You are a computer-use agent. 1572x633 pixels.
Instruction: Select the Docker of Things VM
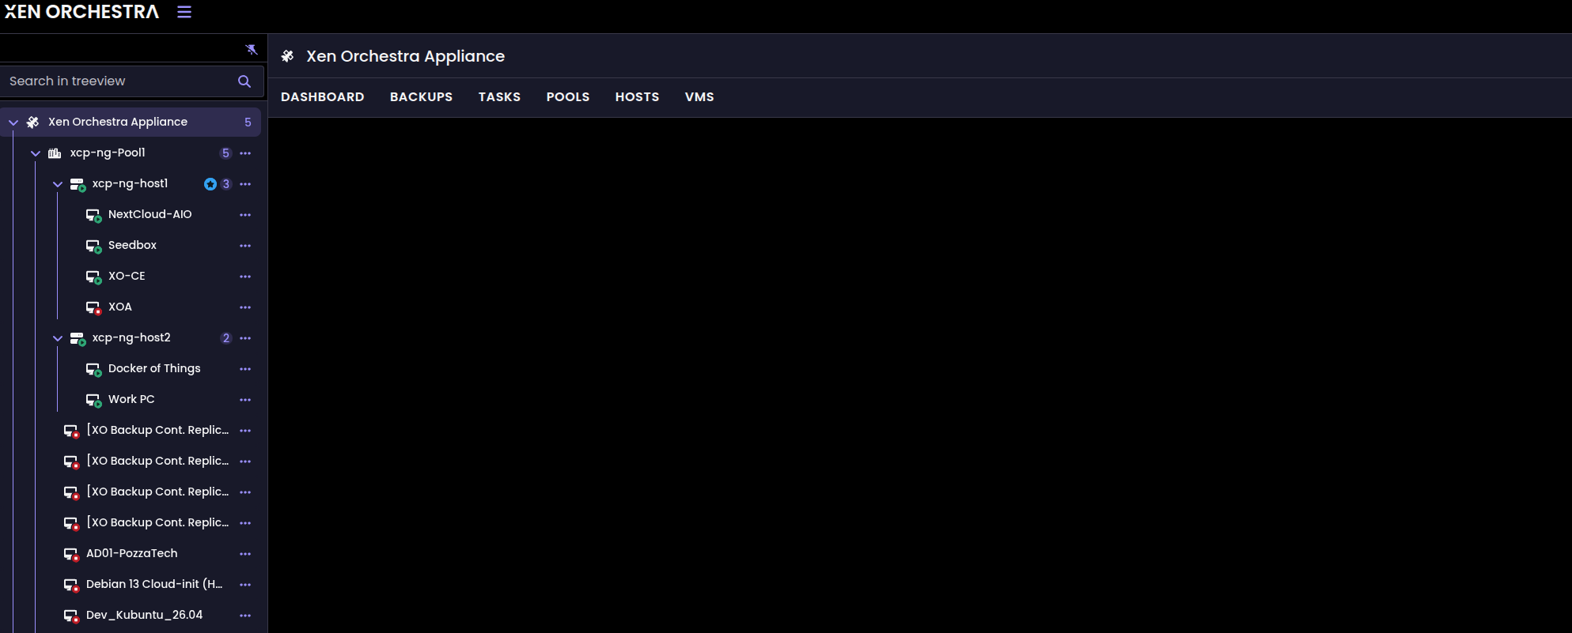click(x=154, y=368)
